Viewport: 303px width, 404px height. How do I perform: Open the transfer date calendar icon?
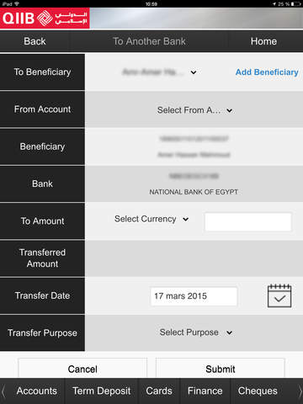point(279,295)
